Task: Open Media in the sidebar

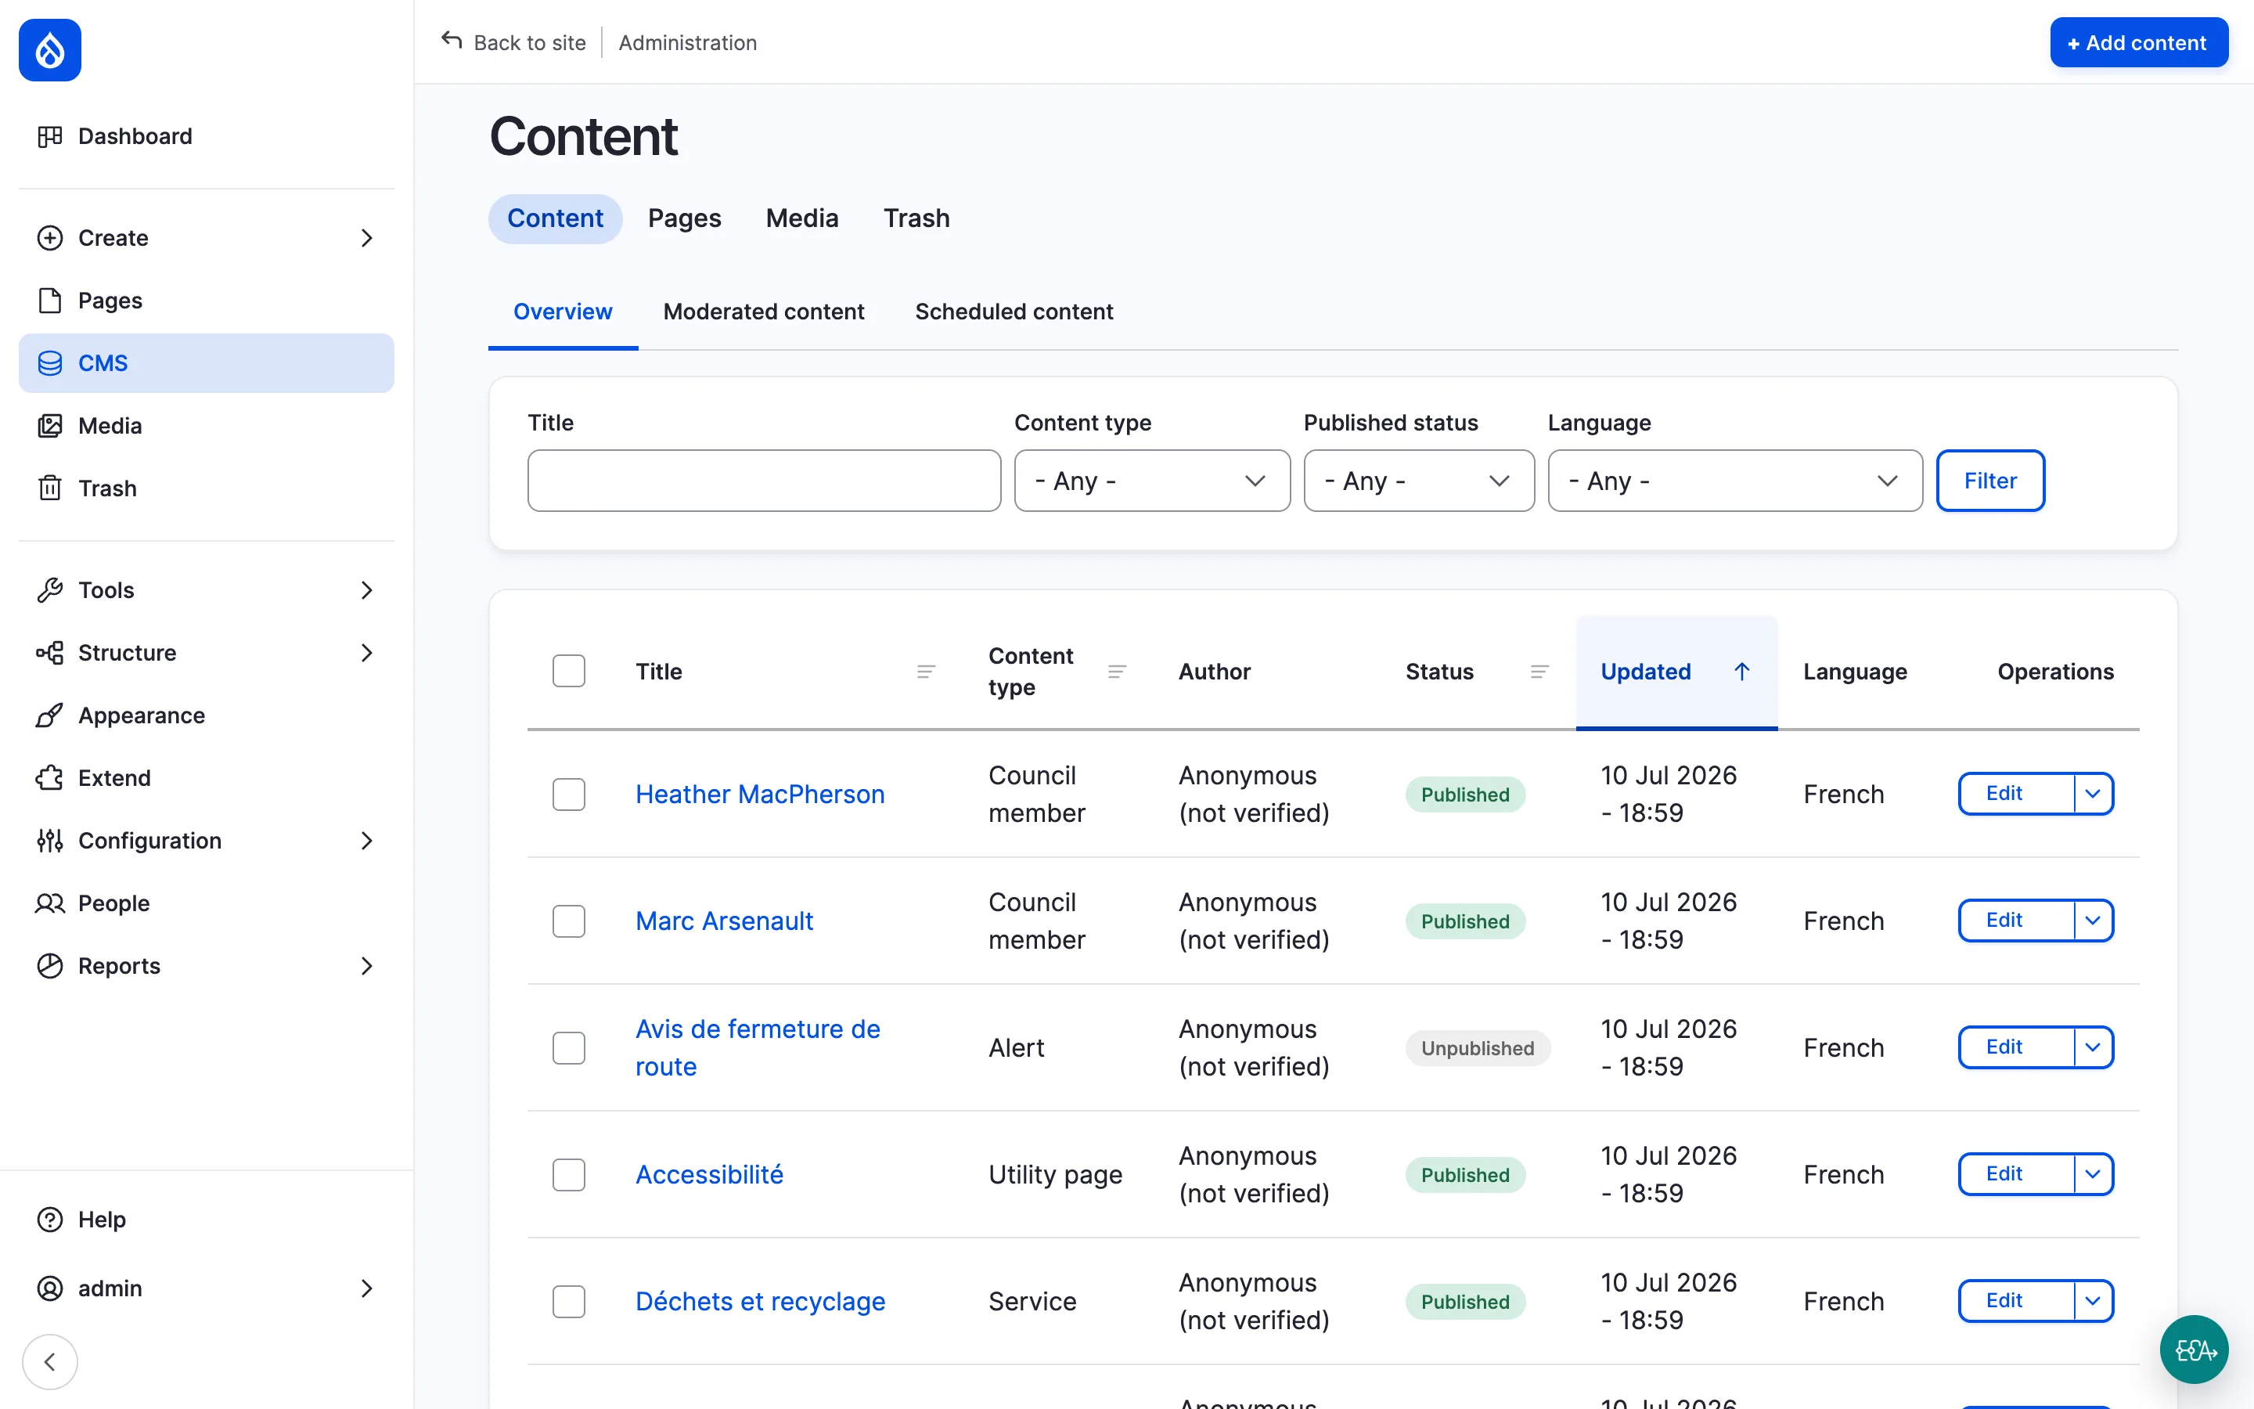Action: tap(207, 426)
